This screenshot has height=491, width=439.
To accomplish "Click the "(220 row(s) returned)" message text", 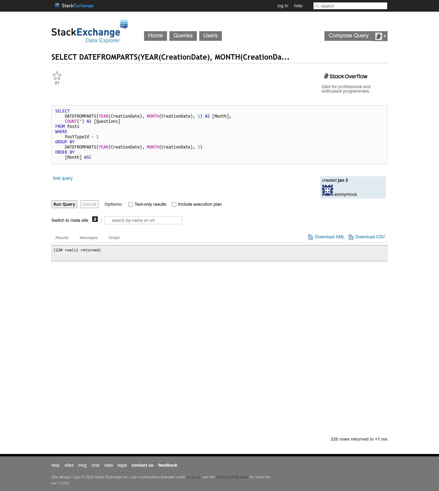I will point(77,250).
